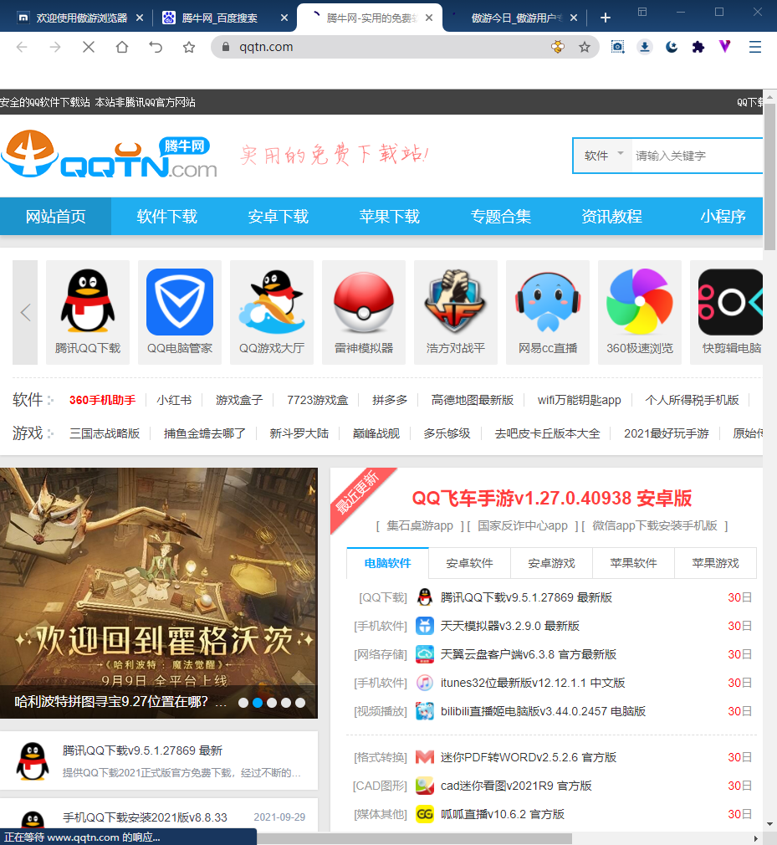Image resolution: width=777 pixels, height=845 pixels.
Task: Select the second carousel pagination dot
Action: point(257,704)
